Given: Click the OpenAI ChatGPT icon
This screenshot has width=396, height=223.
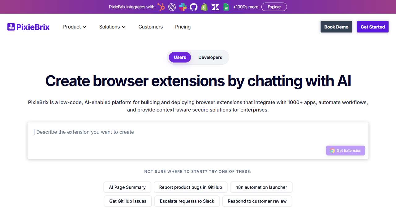Looking at the screenshot, I should click(x=172, y=7).
